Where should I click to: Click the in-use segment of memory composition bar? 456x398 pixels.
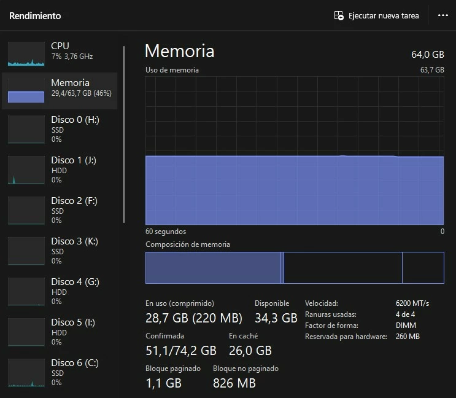213,268
